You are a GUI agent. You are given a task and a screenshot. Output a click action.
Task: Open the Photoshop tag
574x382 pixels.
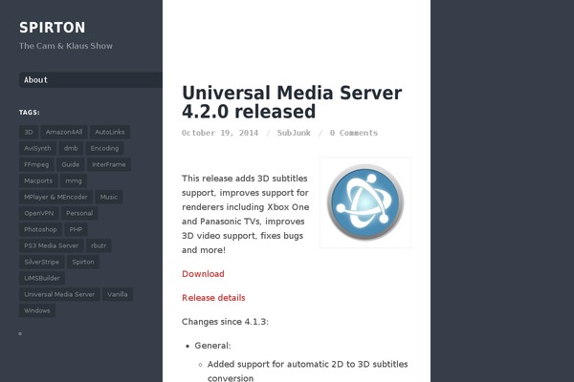(x=40, y=229)
